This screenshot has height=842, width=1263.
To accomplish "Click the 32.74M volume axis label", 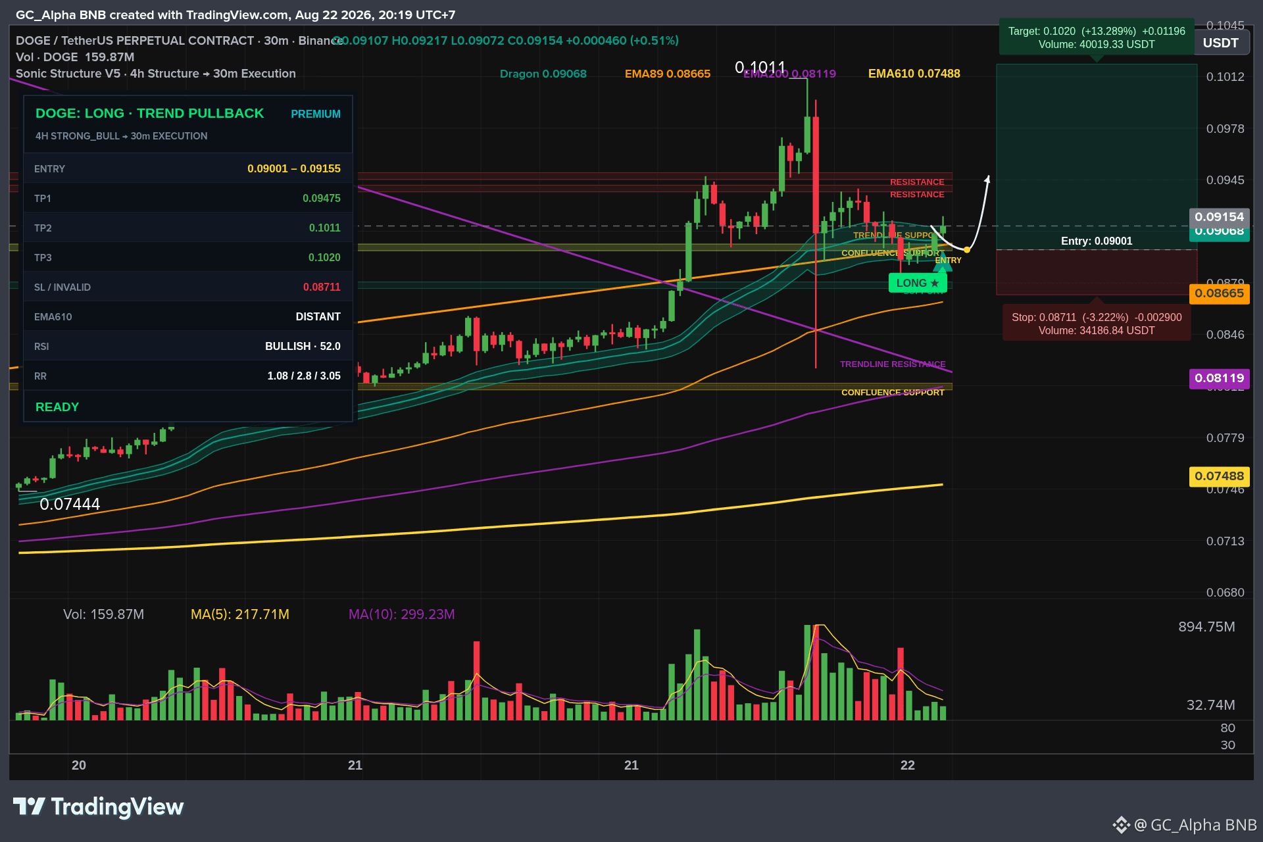I will tap(1210, 705).
